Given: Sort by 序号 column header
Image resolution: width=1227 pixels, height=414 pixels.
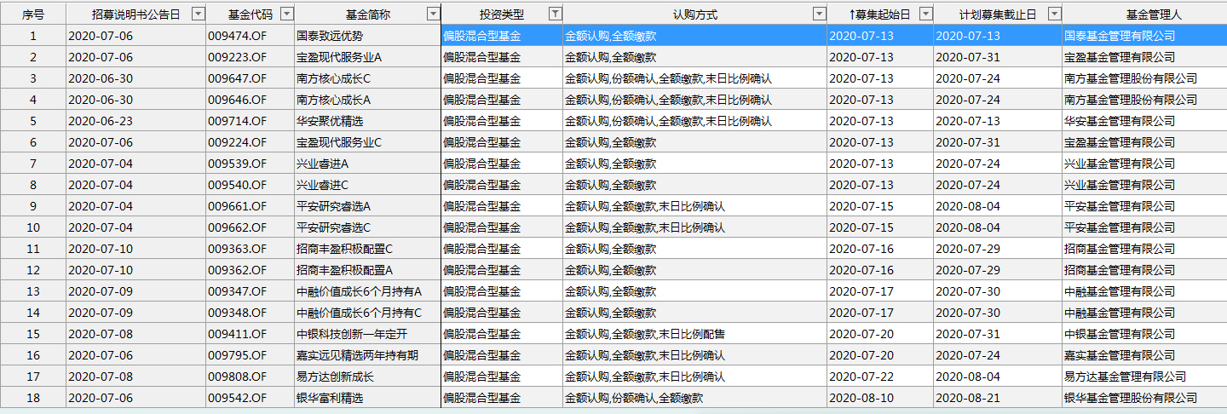Looking at the screenshot, I should click(33, 14).
